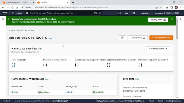Bookmark this page with the star
Image resolution: width=184 pixels, height=103 pixels.
(x=161, y=7)
